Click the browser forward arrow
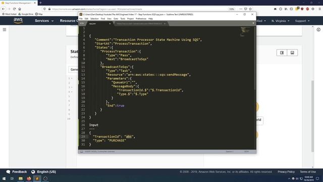Viewport: 323px width, 182px height. point(9,9)
